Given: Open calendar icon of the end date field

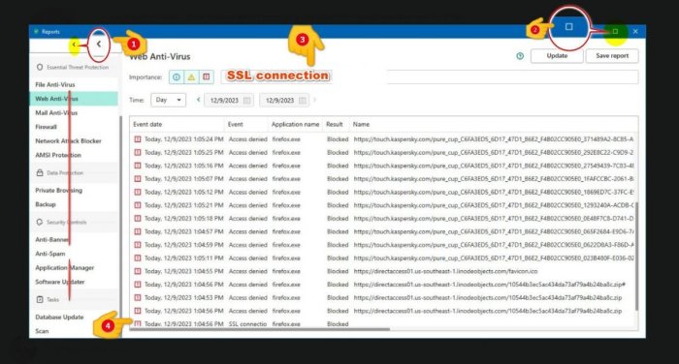Looking at the screenshot, I should point(303,101).
